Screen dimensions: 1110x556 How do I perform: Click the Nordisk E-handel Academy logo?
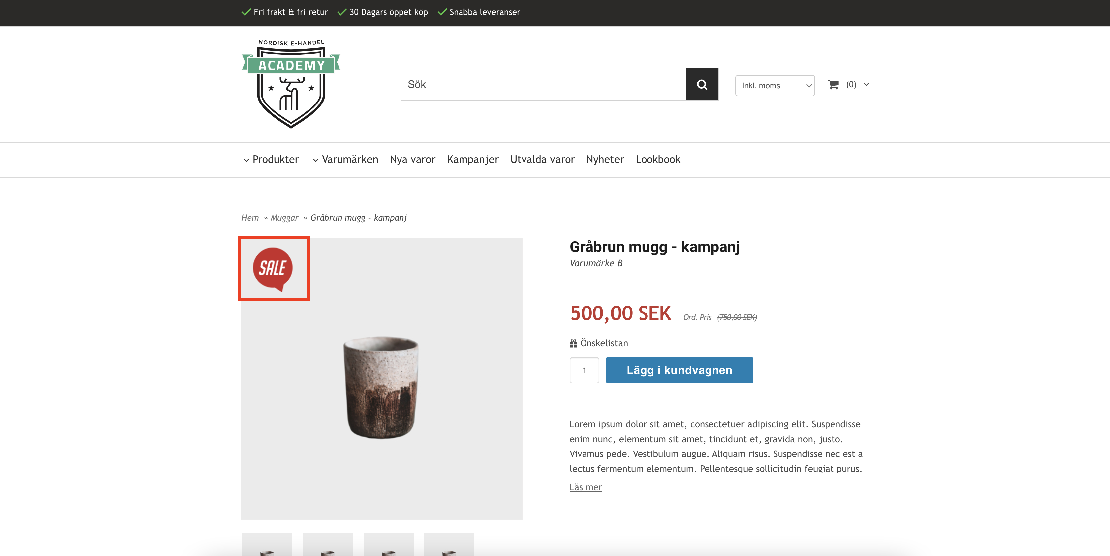coord(291,84)
